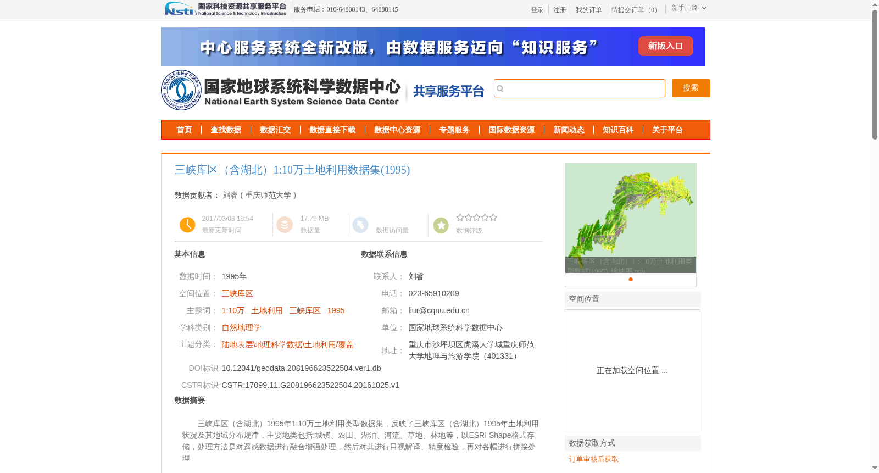Screen dimensions: 879x473
Task: Open 关于平台 menu item
Action: (x=667, y=130)
